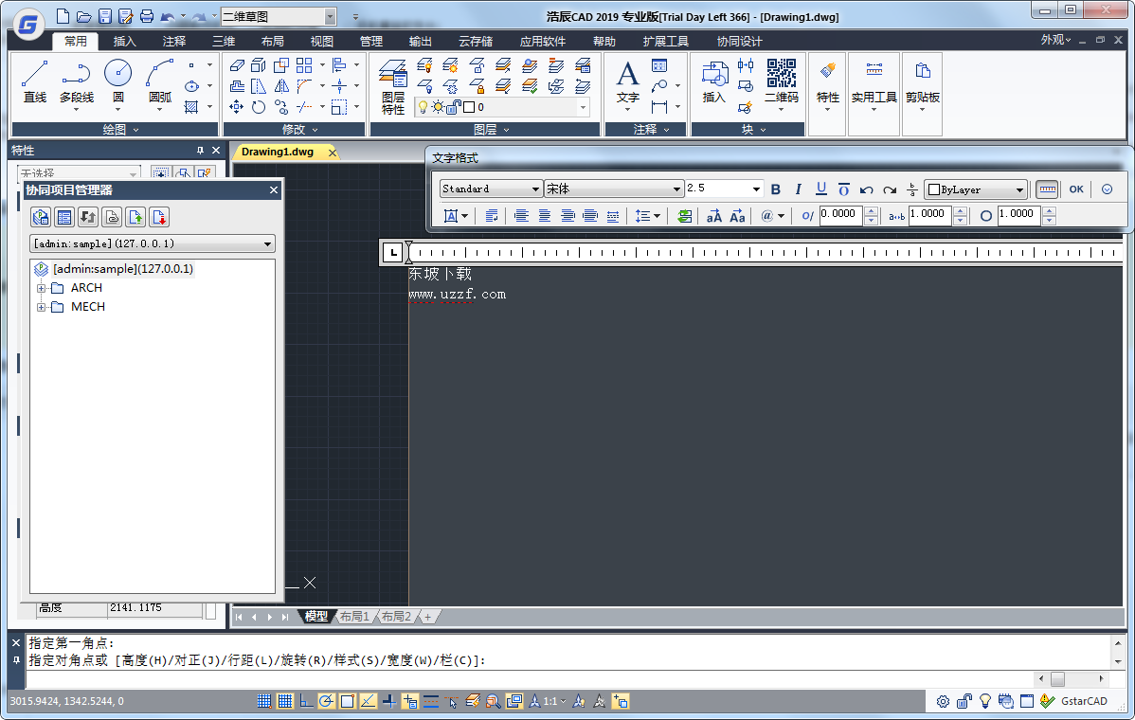Open the 实用工具 utilities button
Screen dimensions: 1135x720
click(874, 82)
